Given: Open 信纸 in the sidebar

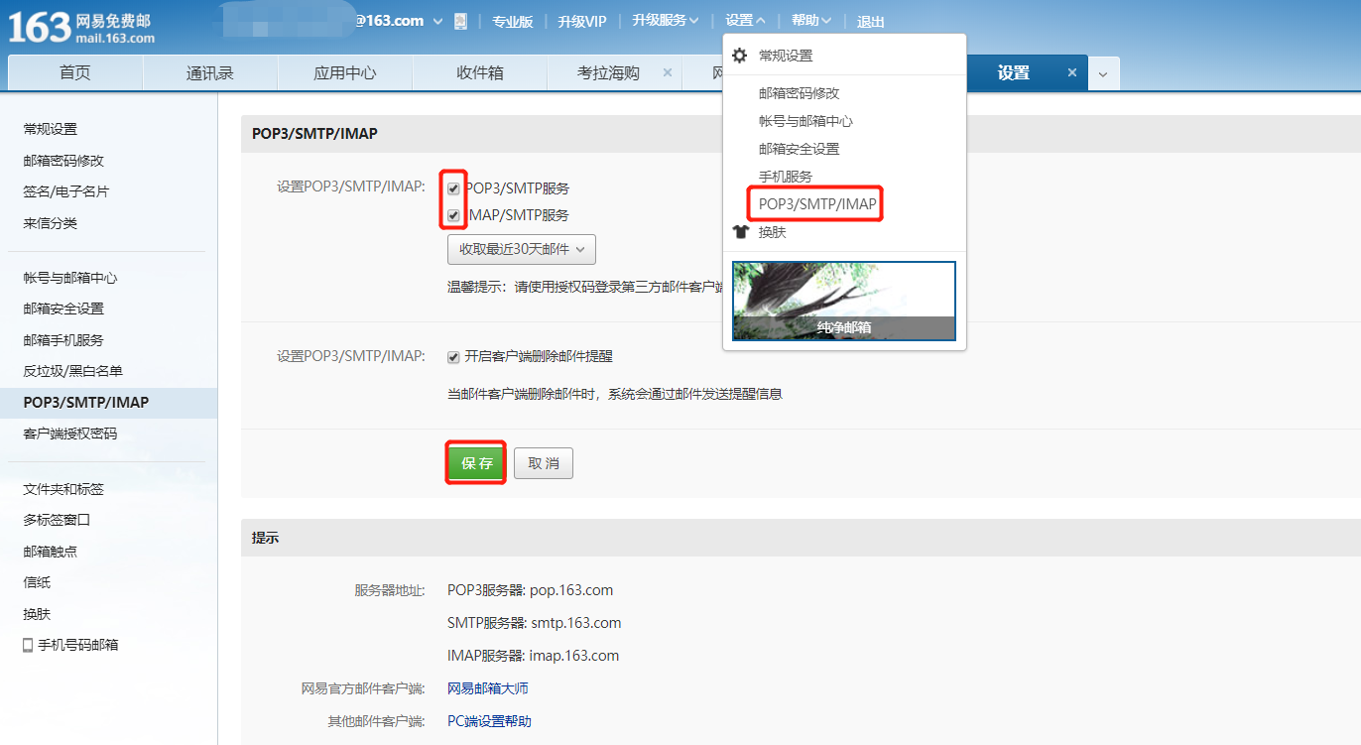Looking at the screenshot, I should coord(37,582).
